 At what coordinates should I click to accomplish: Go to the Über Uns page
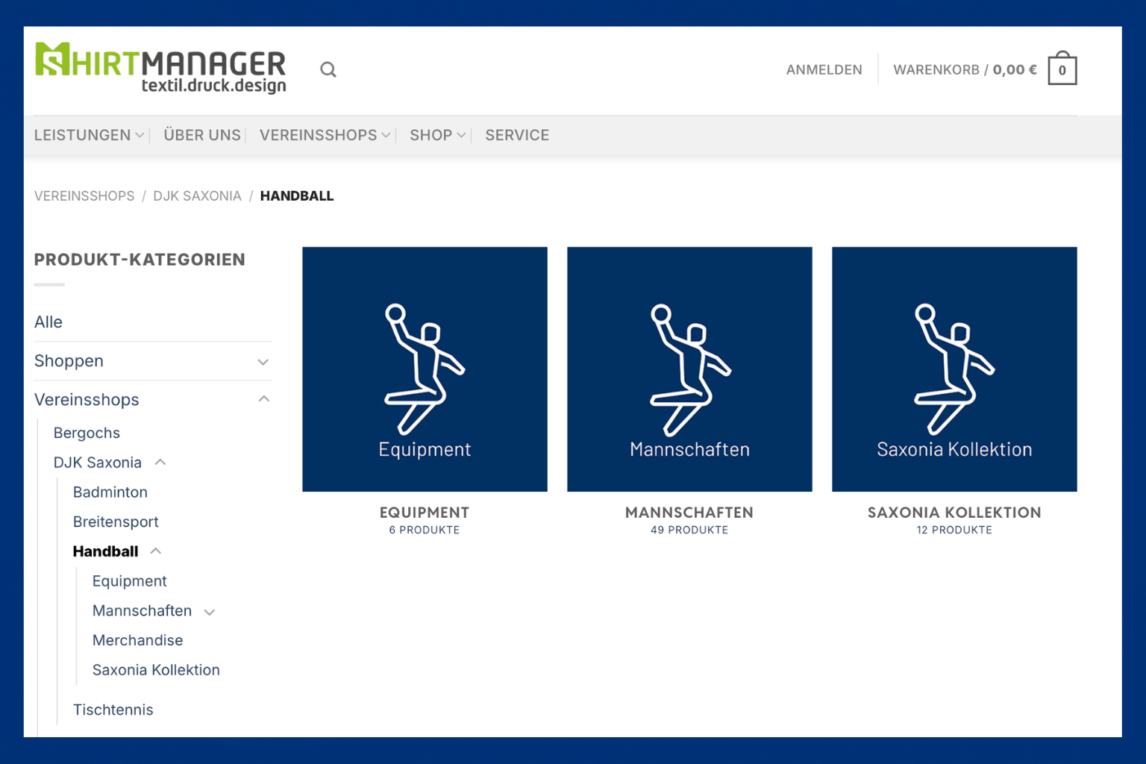(x=202, y=135)
